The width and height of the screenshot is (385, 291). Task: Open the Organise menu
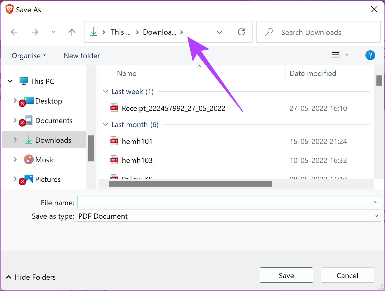pos(28,55)
